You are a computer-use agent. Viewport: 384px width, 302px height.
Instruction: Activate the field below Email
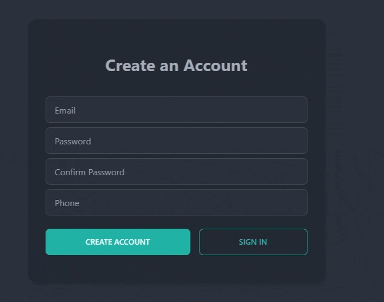176,141
